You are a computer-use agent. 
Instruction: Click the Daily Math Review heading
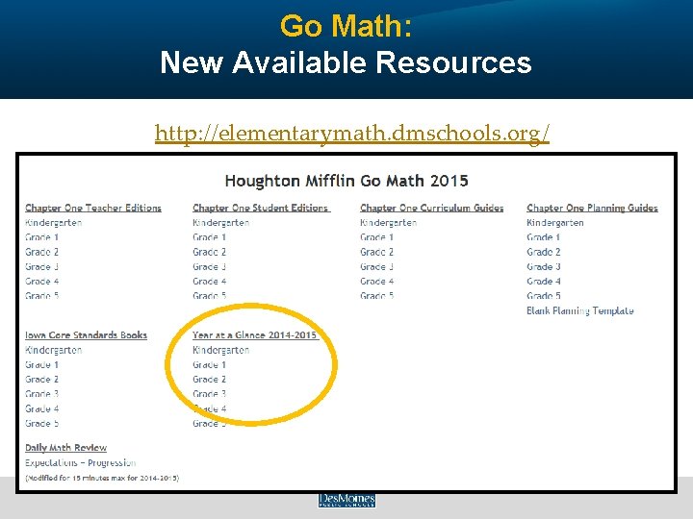[65, 448]
